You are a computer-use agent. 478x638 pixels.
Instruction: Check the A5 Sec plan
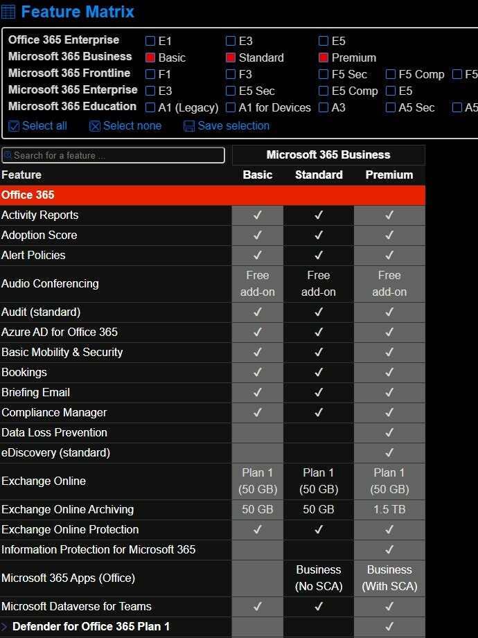click(391, 108)
